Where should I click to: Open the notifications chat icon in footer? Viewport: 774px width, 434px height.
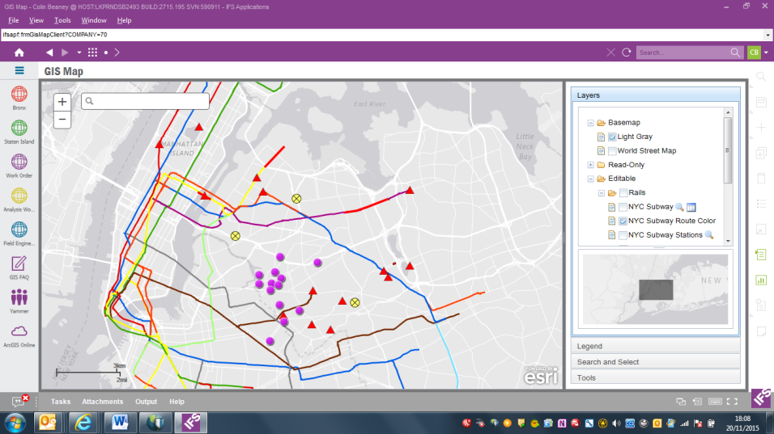click(19, 402)
